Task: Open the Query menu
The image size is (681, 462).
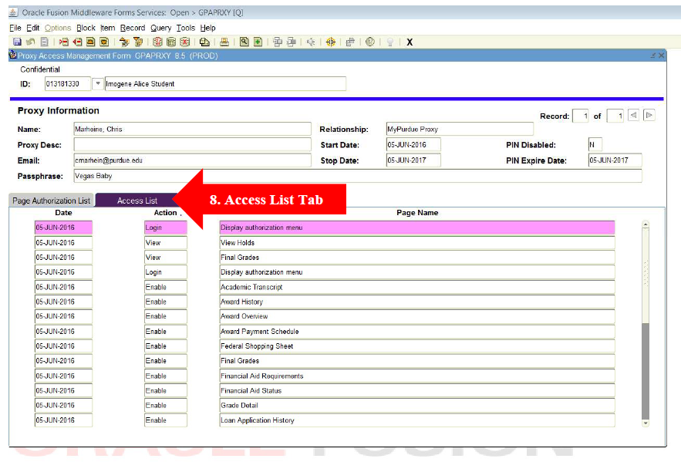Action: [160, 28]
